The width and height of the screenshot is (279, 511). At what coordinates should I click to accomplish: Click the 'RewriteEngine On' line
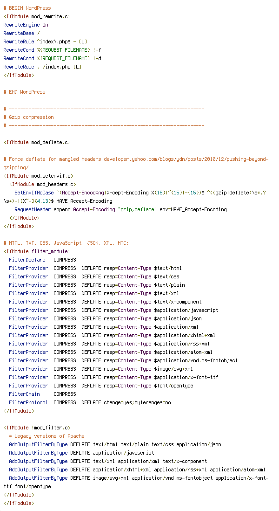pos(26,25)
